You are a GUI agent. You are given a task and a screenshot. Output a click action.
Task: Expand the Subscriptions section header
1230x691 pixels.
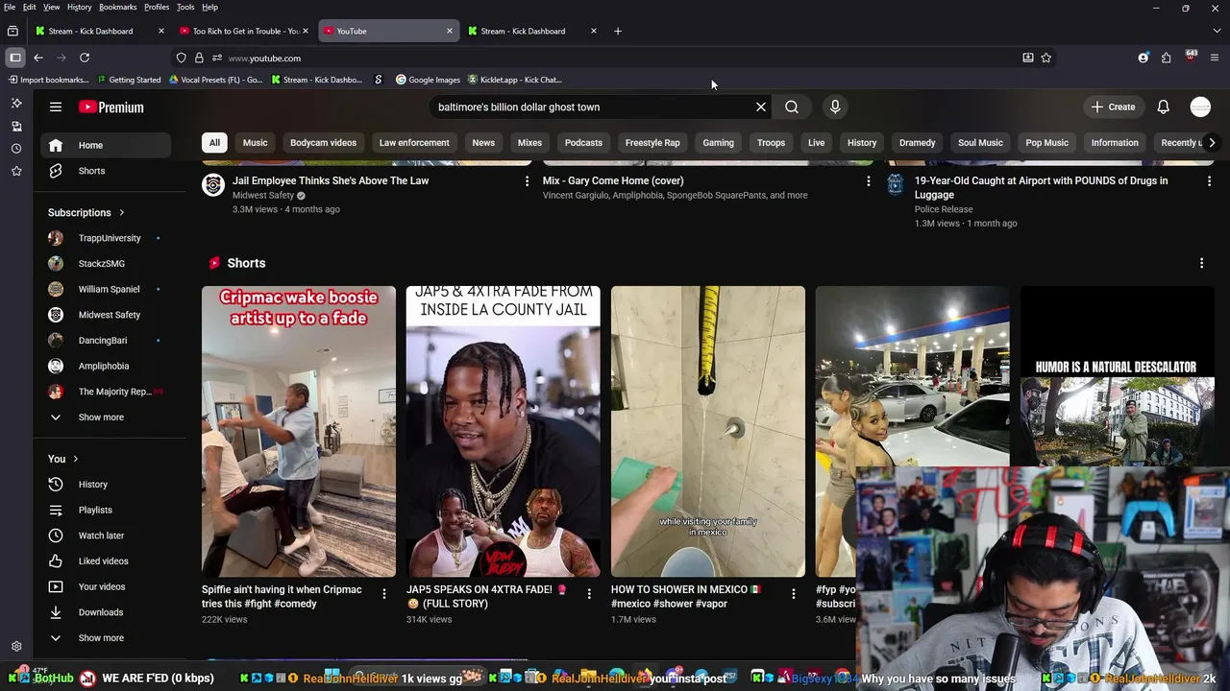pyautogui.click(x=86, y=213)
